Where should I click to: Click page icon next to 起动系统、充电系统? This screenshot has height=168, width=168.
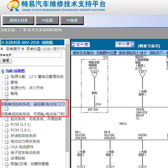coord(7,119)
